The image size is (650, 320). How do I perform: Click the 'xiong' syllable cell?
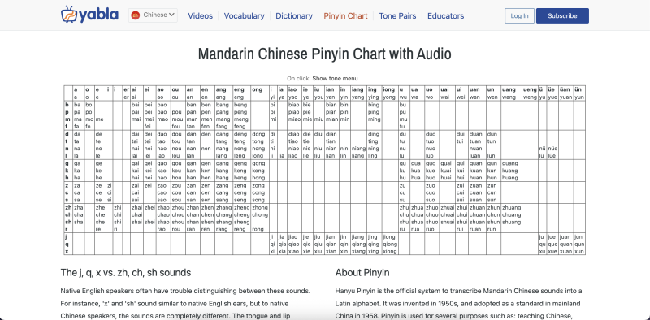tap(389, 251)
